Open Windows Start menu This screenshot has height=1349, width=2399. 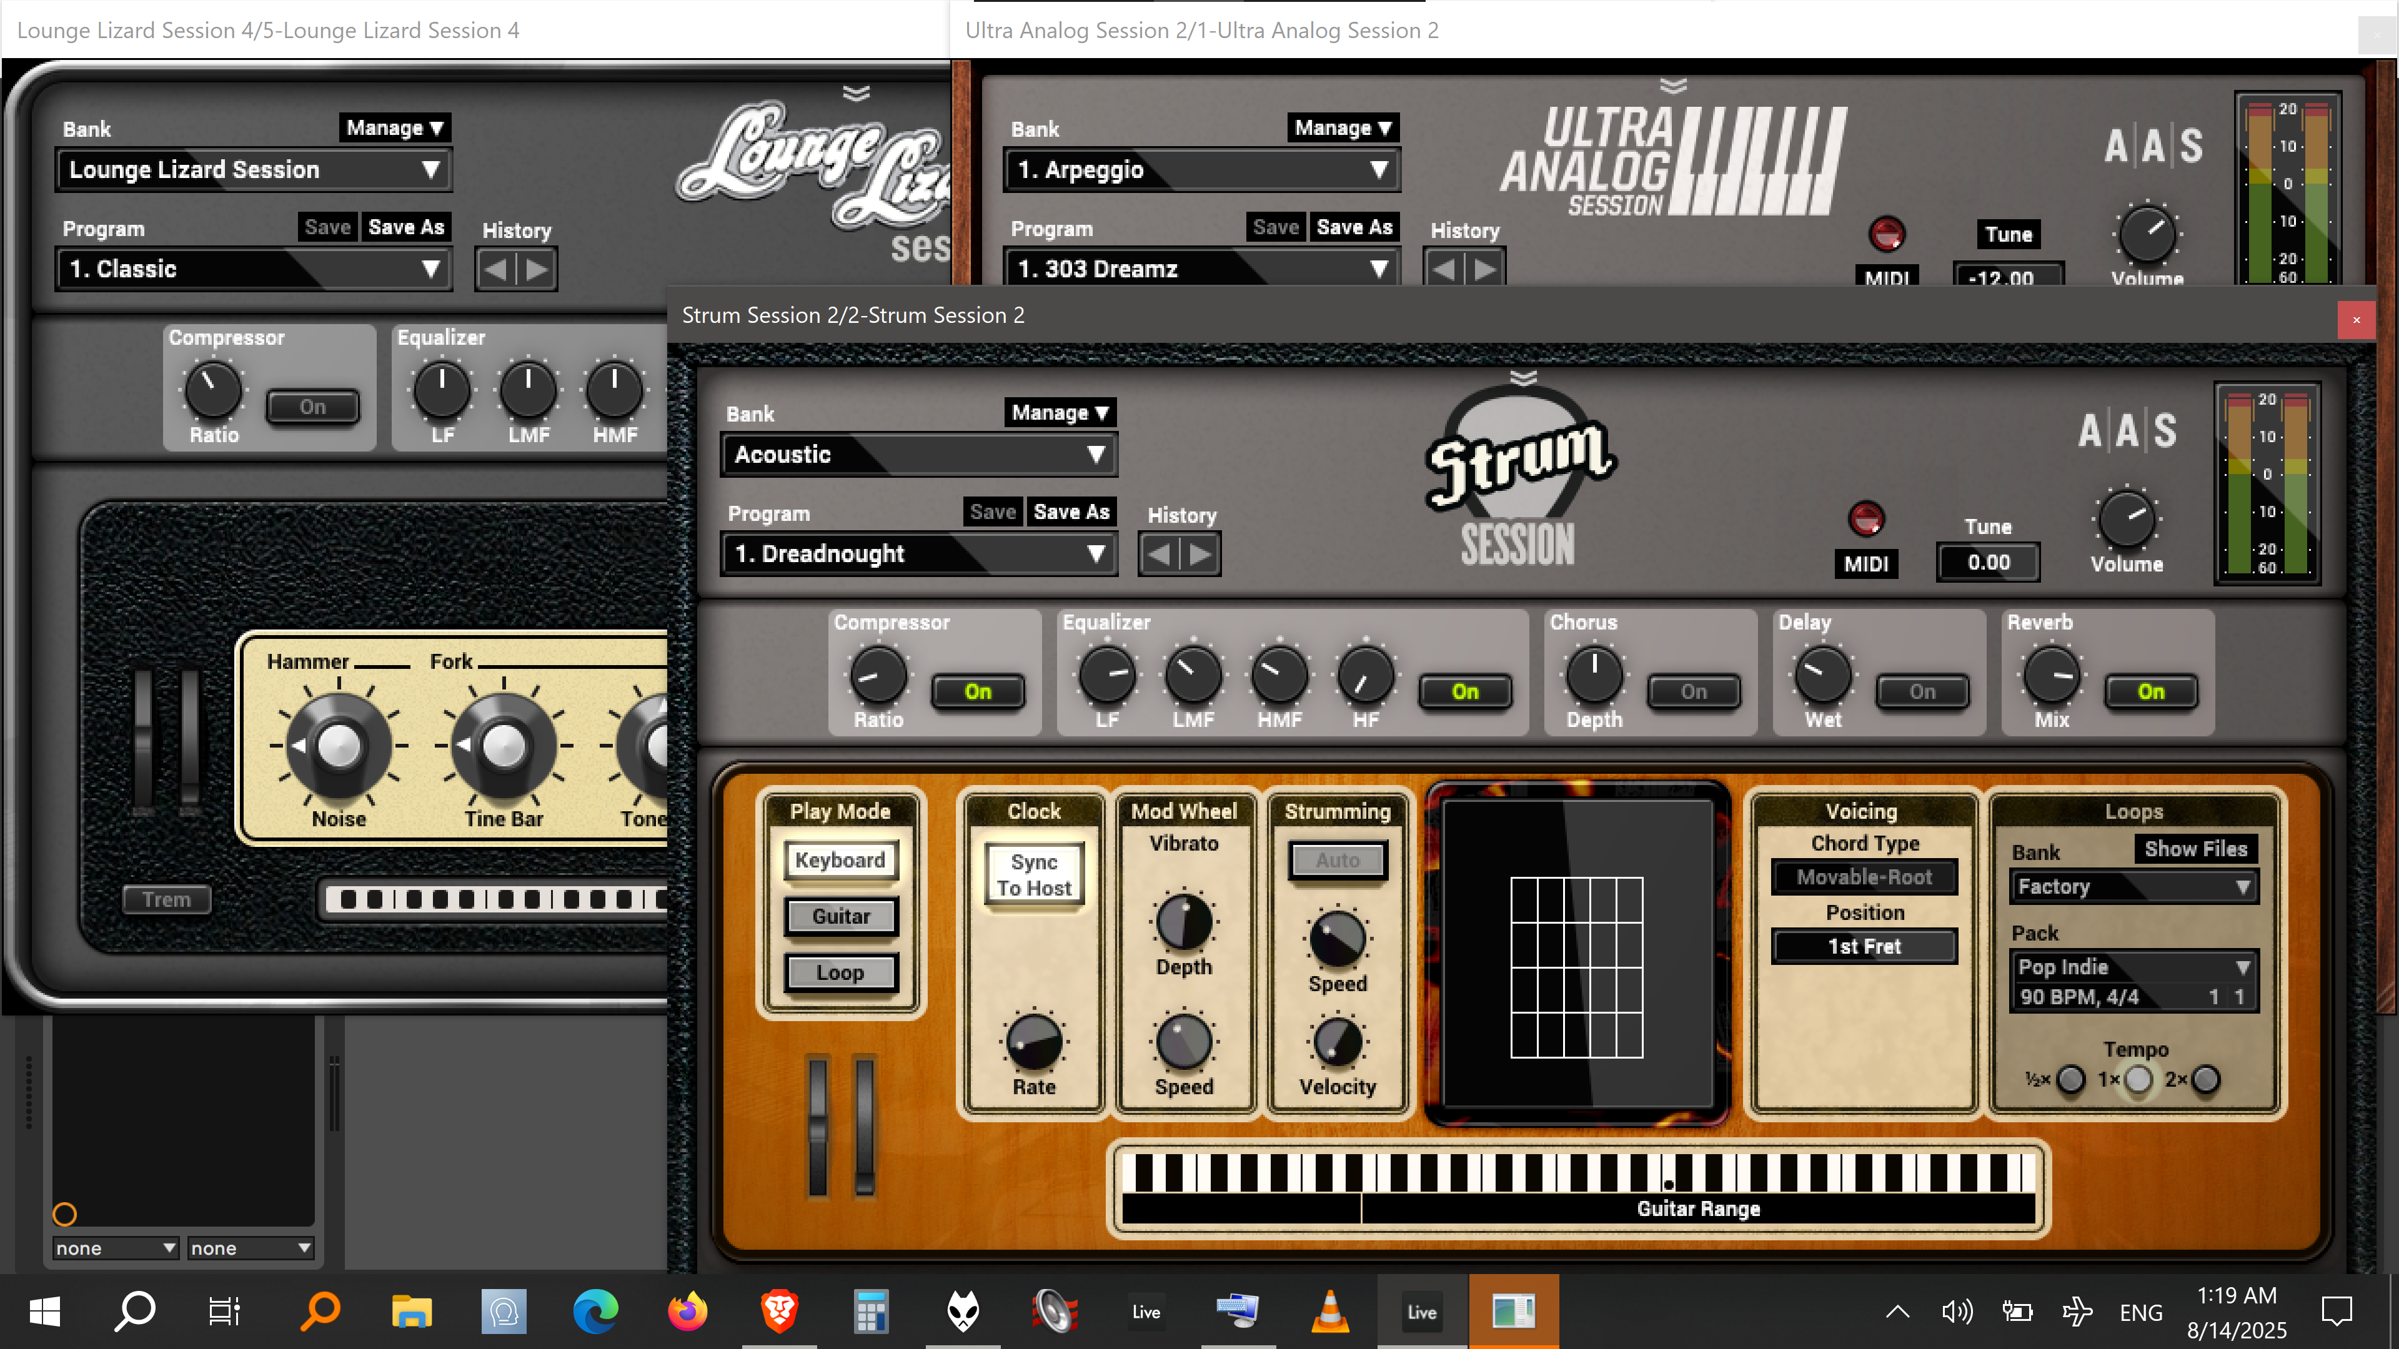(x=45, y=1312)
